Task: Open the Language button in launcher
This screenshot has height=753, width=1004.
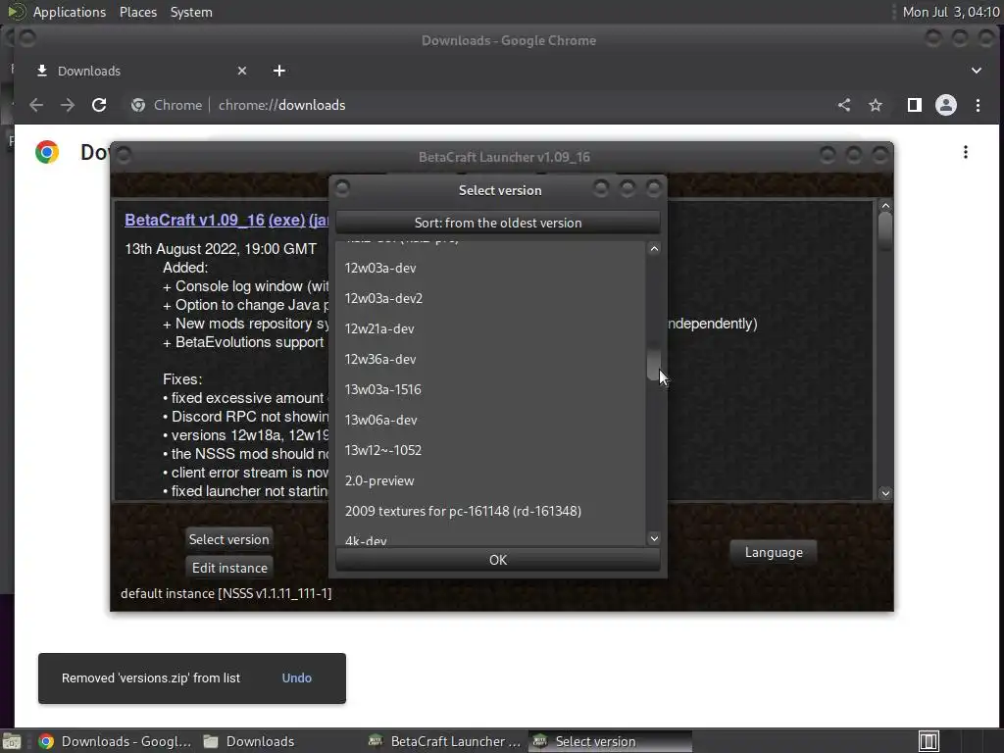Action: 774,553
